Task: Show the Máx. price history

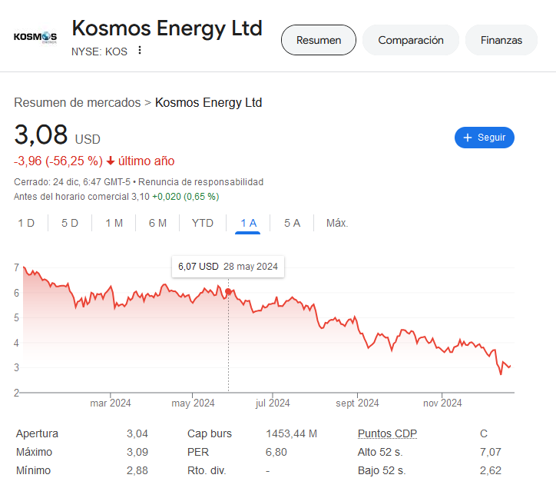Action: pyautogui.click(x=337, y=223)
